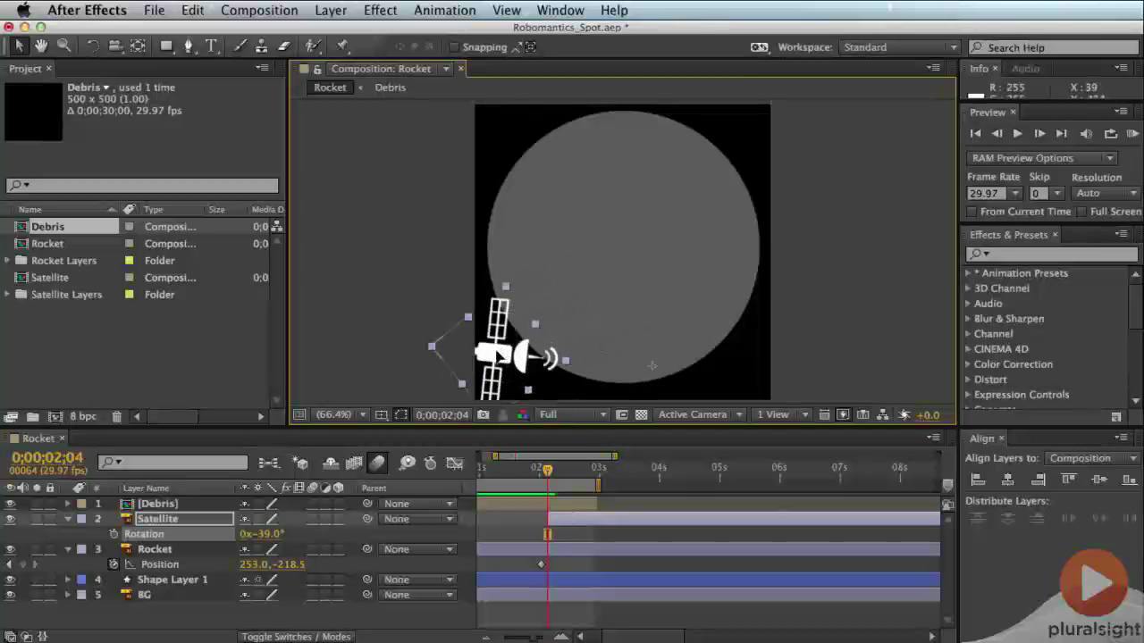Select the Hand tool
Screen dimensions: 1144x643
[41, 46]
